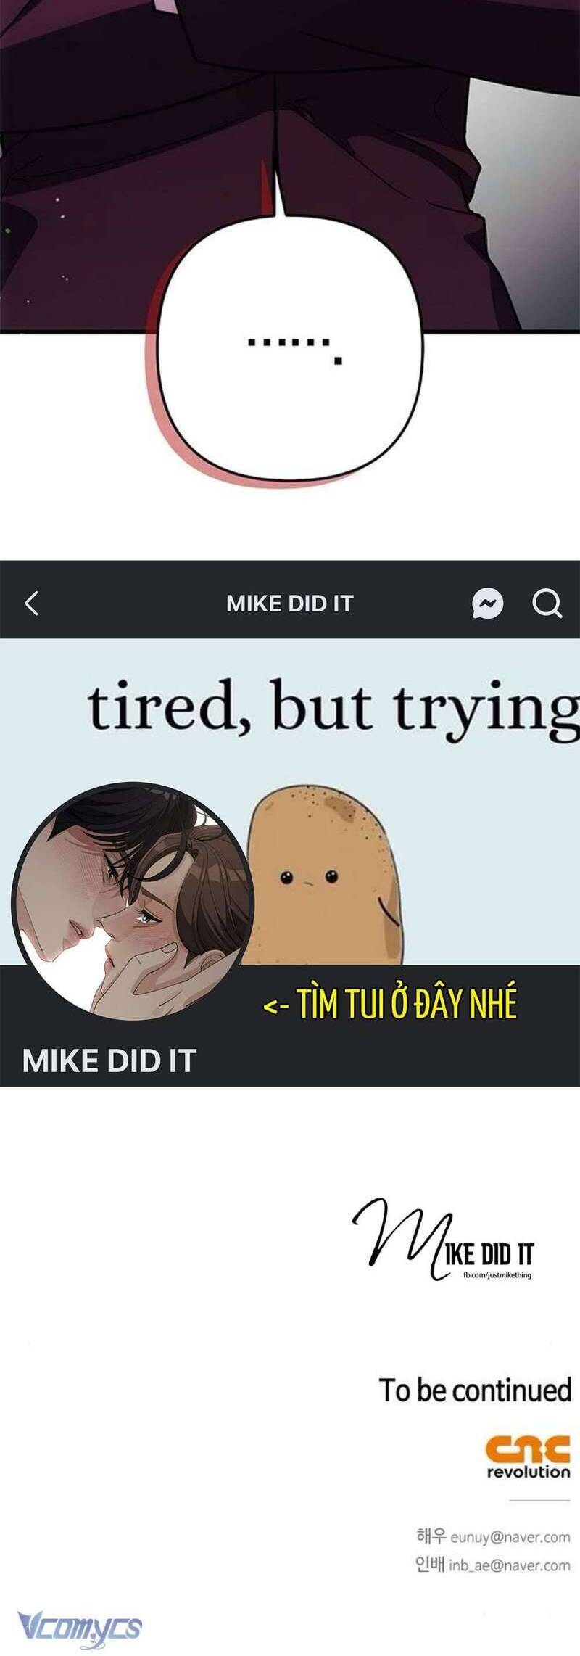Click the 'tired, but trying' cover banner
Image resolution: width=580 pixels, height=1656 pixels.
click(290, 802)
